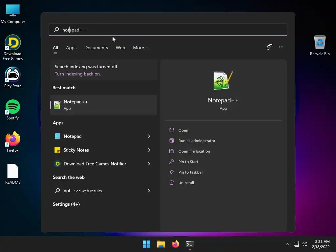Click the search options connected-accounts icon

[269, 47]
